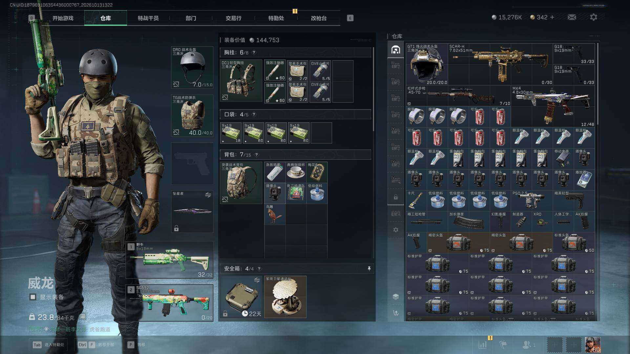Select the DRO 战术头盔 helmet slot
The width and height of the screenshot is (630, 354).
click(x=192, y=68)
